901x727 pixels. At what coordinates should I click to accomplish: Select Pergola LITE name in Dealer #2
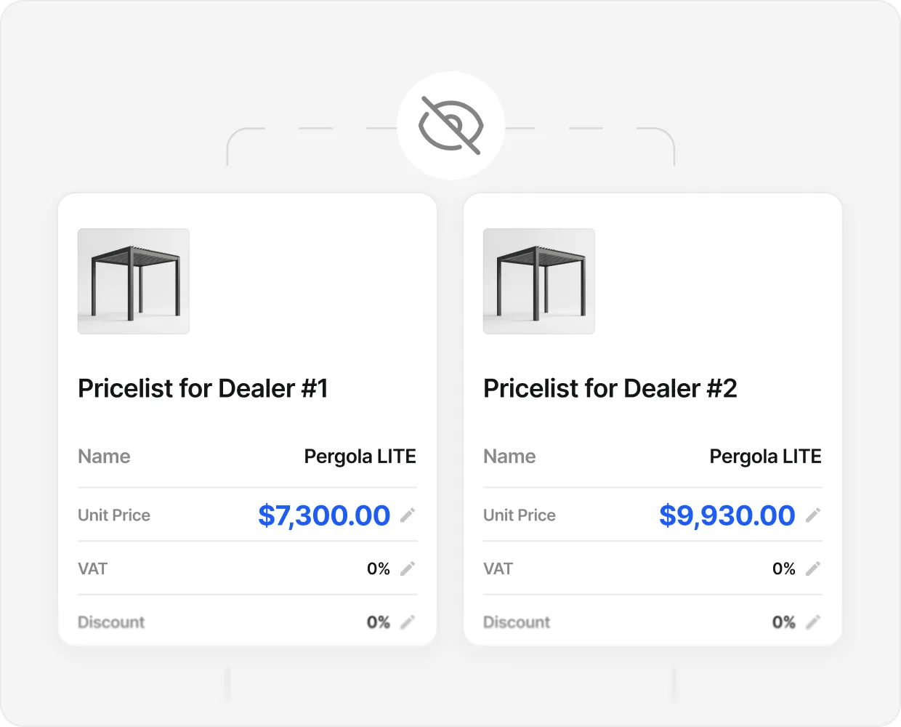766,457
